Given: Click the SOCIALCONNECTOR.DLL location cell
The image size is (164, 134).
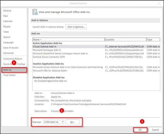Looking at the screenshot, I should click(124, 57).
